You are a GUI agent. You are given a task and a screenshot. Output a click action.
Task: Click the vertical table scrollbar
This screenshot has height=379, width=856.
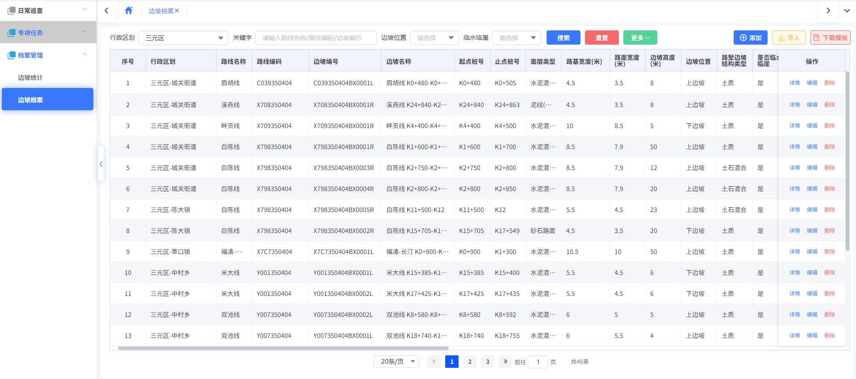click(847, 161)
